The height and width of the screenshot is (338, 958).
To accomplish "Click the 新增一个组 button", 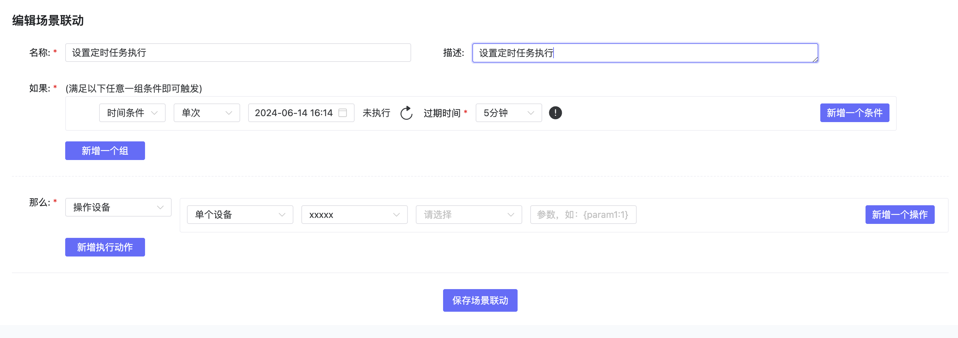I will click(x=105, y=151).
